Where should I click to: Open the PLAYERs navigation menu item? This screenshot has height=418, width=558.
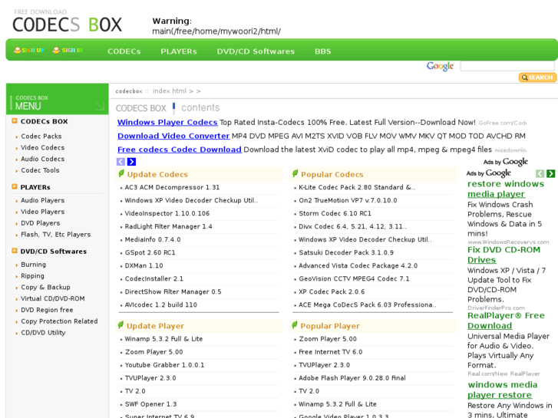[179, 51]
